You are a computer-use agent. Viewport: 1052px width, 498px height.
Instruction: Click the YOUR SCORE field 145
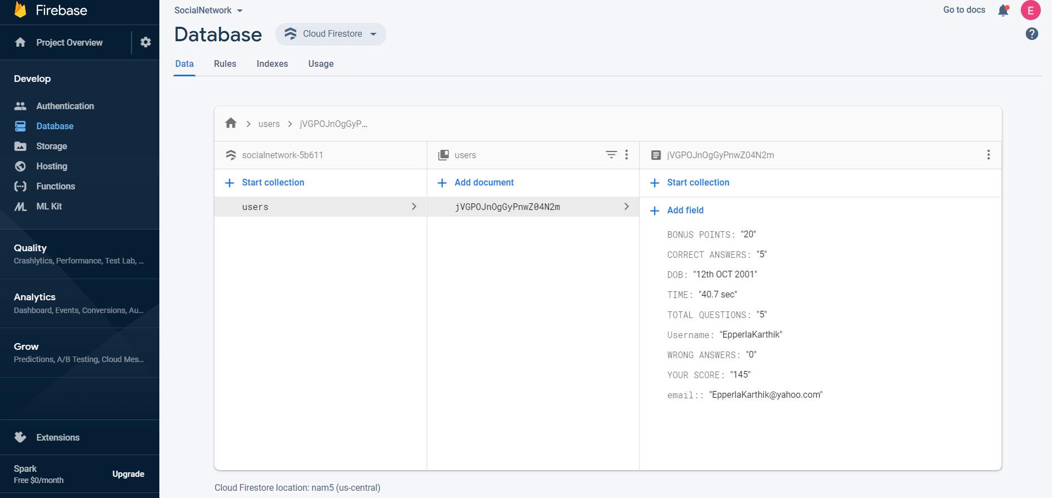(x=709, y=375)
